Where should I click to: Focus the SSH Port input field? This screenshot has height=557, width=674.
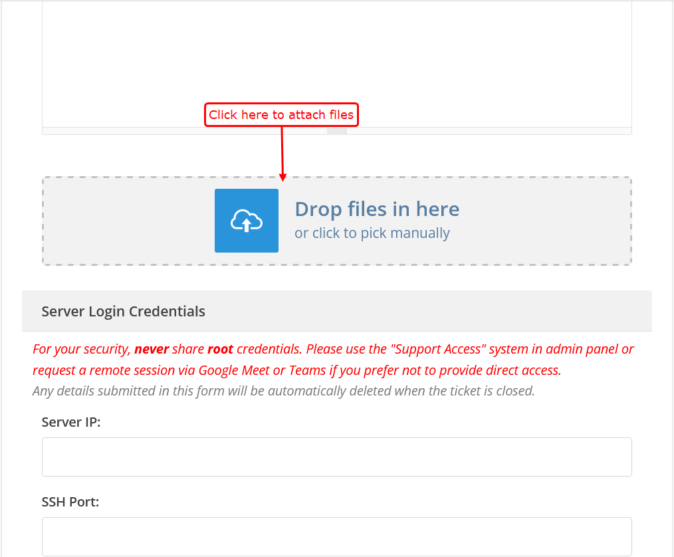pyautogui.click(x=336, y=536)
